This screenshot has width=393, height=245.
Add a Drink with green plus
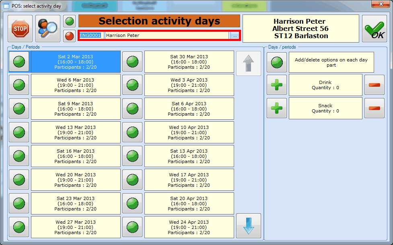(277, 85)
